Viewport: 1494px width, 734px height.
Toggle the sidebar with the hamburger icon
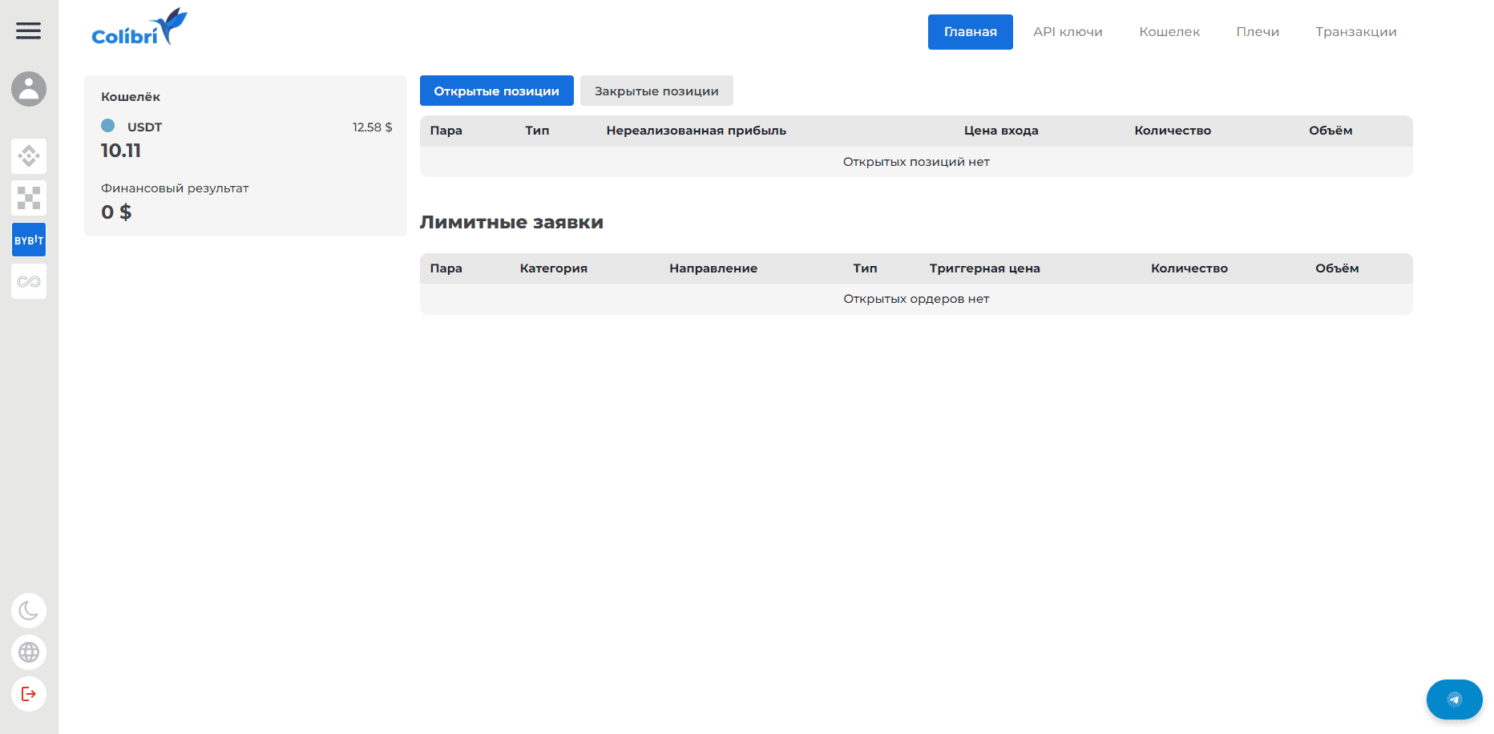click(29, 30)
